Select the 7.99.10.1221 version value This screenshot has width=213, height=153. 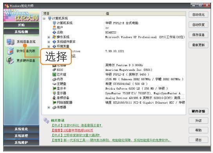point(114,51)
